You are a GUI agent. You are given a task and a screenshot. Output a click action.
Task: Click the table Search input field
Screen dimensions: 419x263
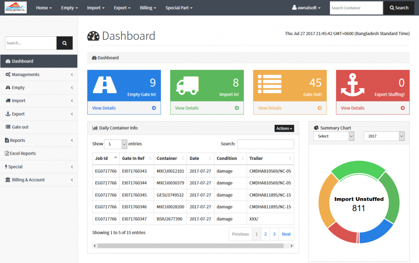tap(266, 144)
